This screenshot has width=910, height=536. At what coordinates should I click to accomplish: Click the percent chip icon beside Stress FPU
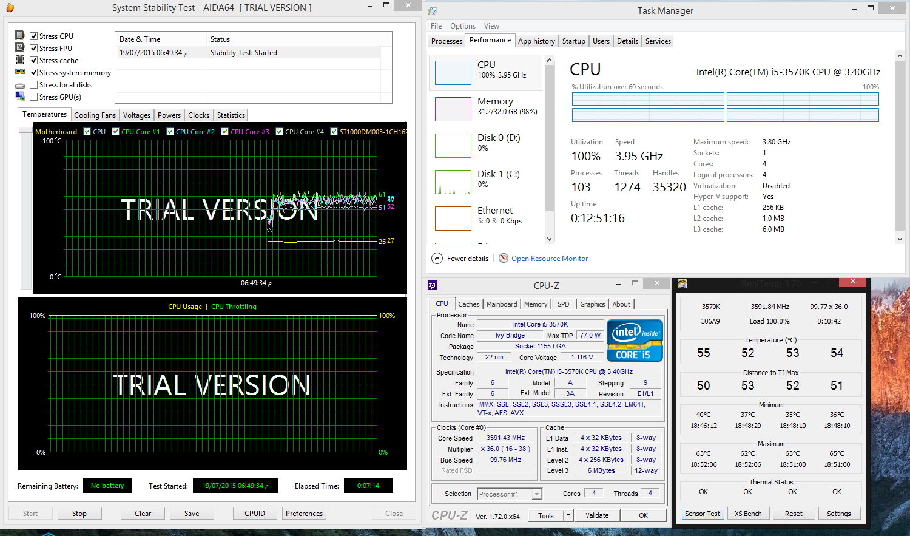(20, 48)
